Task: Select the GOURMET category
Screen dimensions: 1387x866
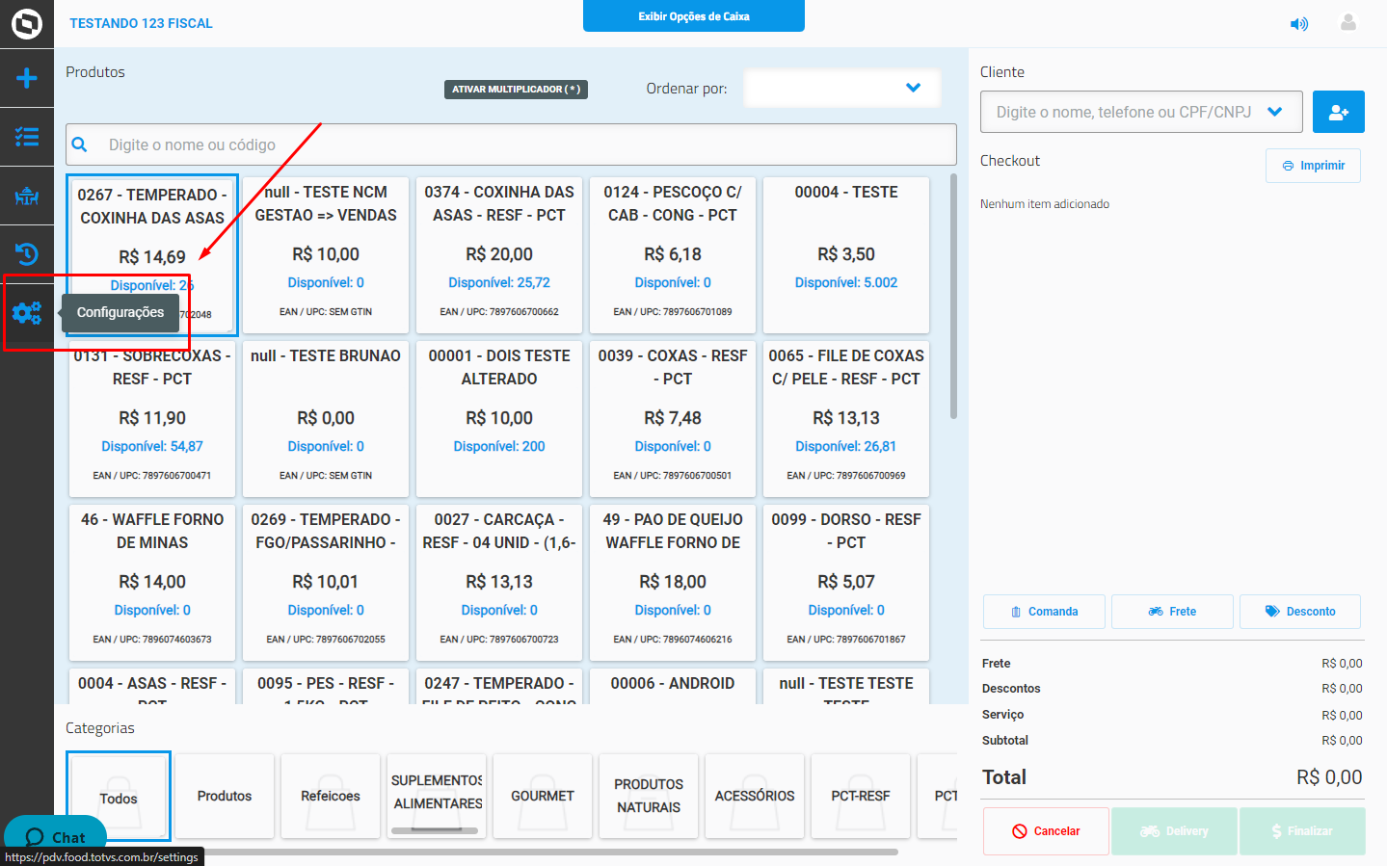Action: click(x=542, y=796)
